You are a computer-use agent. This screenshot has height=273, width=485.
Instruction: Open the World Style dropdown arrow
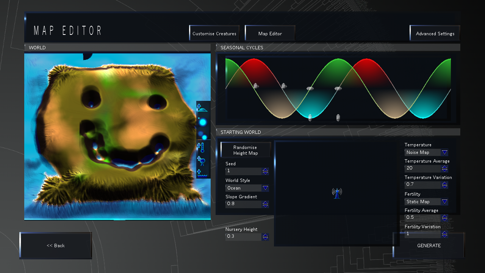click(x=265, y=188)
